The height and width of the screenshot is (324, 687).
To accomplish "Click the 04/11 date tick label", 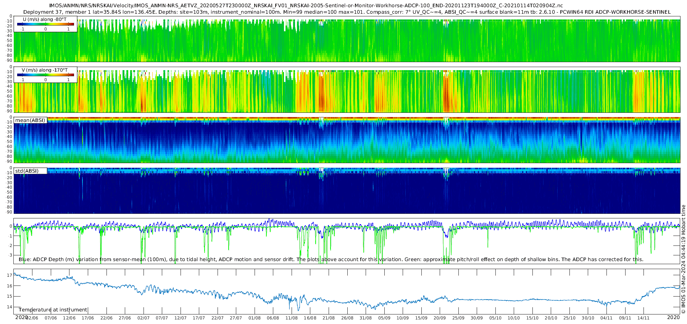I will [606, 318].
